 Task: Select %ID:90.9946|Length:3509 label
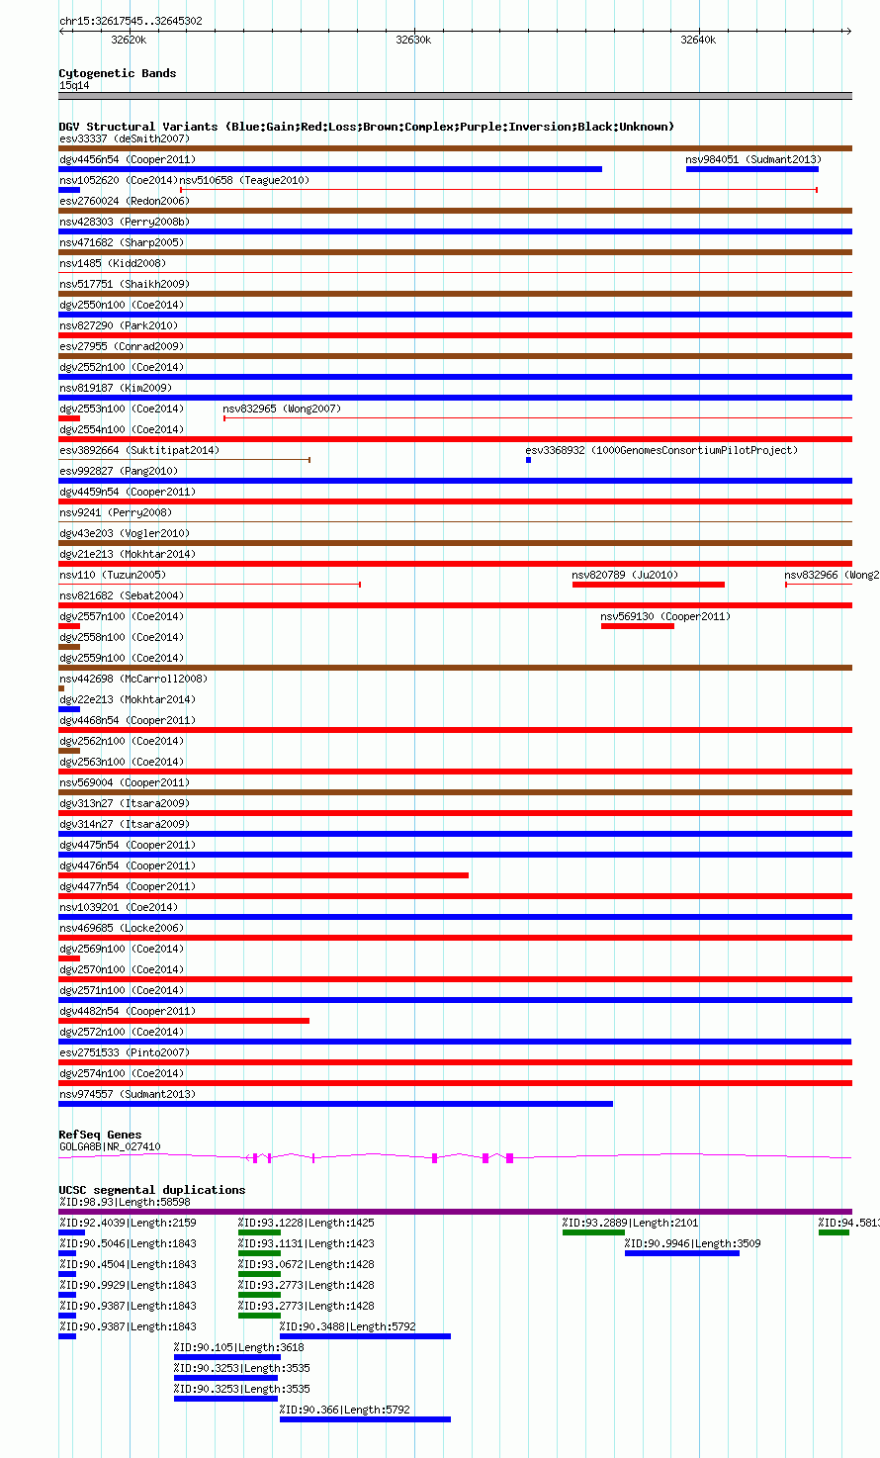[x=693, y=1243]
